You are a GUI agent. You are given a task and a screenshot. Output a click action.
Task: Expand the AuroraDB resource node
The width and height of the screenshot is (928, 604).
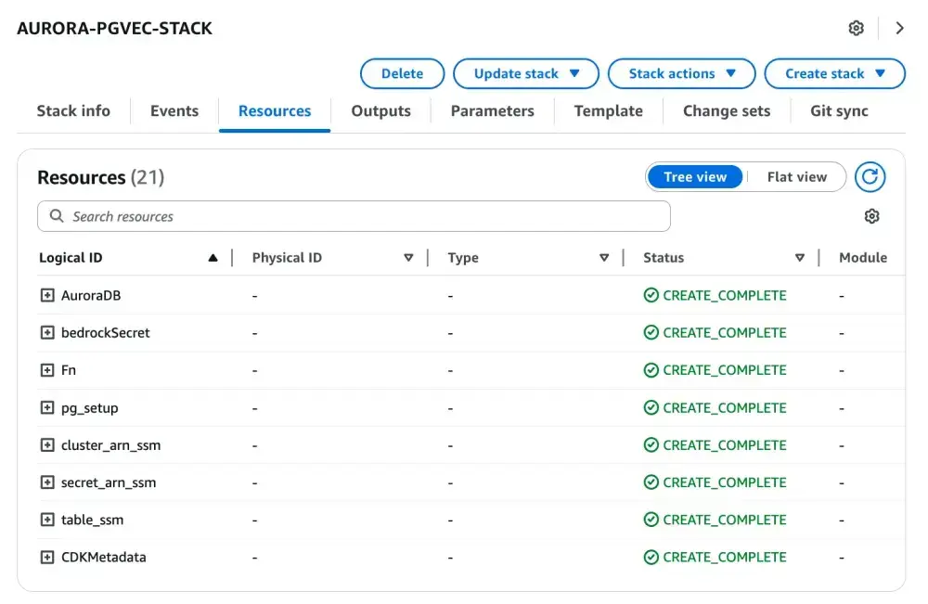tap(47, 296)
